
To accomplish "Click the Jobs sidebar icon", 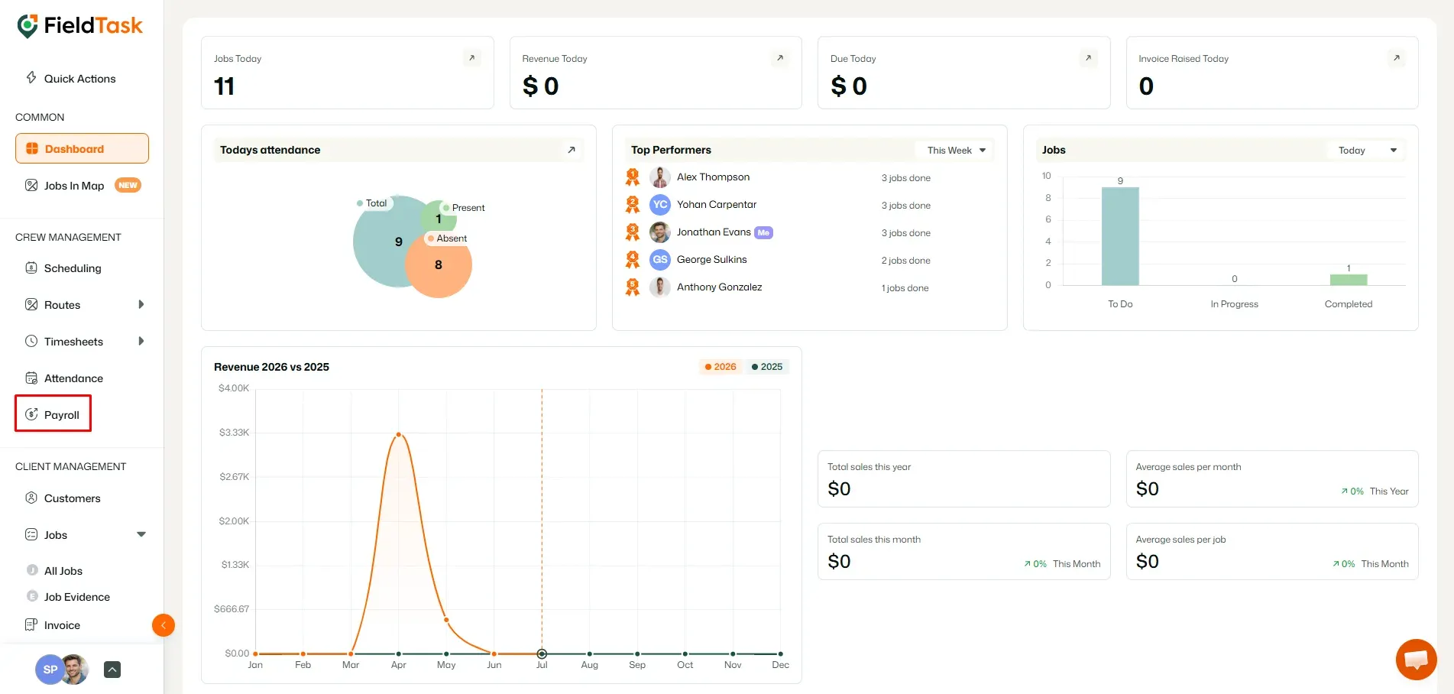I will (x=31, y=534).
